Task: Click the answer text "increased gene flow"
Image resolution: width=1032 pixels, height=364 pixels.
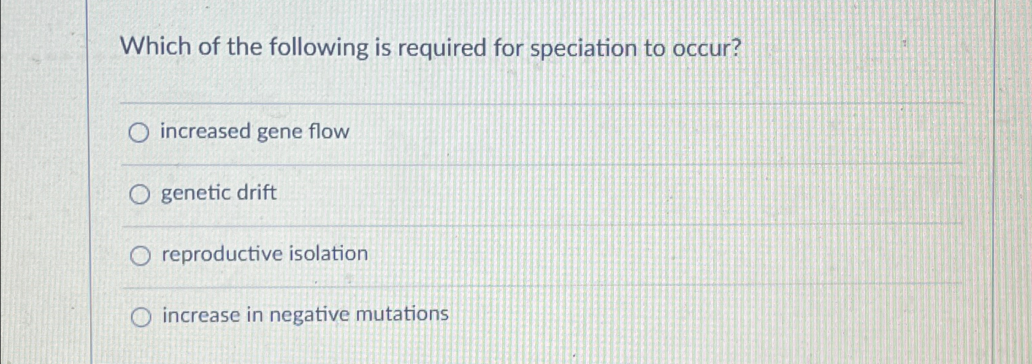Action: (254, 131)
